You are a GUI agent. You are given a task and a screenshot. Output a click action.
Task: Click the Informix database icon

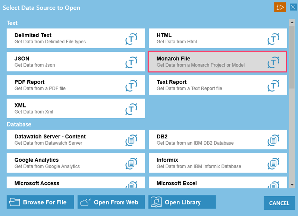pos(273,164)
